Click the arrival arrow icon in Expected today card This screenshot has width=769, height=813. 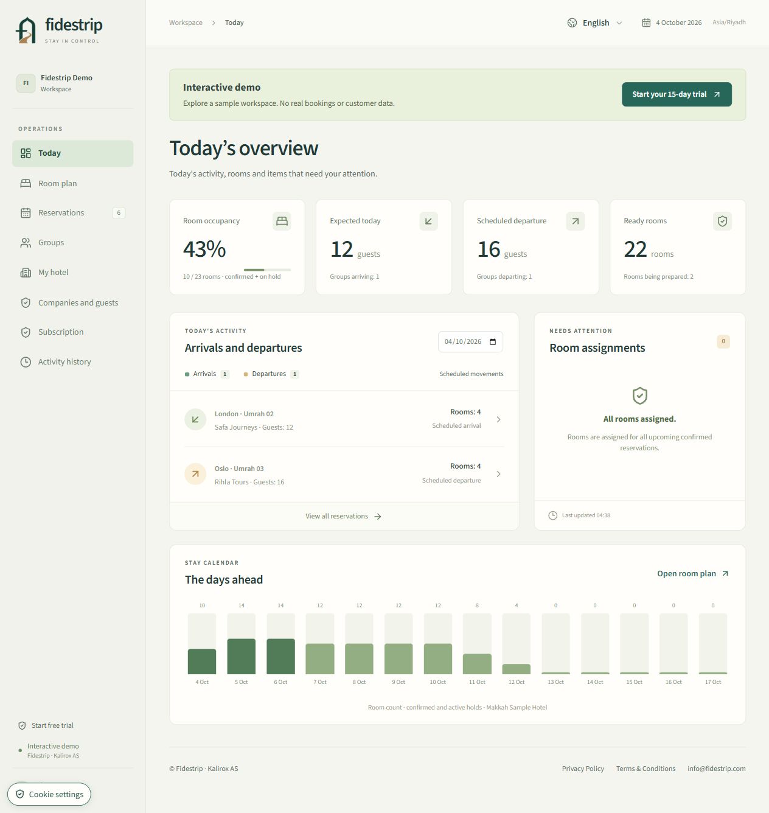pos(428,222)
